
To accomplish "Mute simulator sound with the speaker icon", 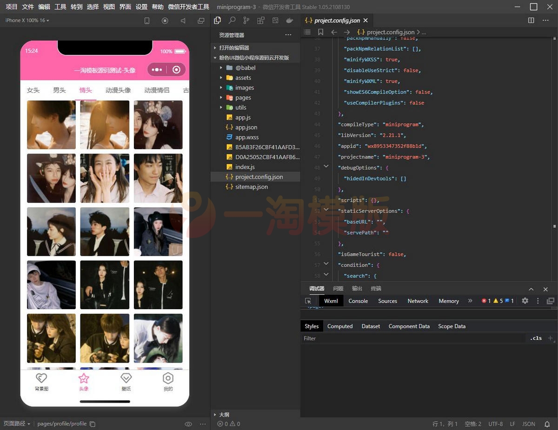I will pos(183,20).
